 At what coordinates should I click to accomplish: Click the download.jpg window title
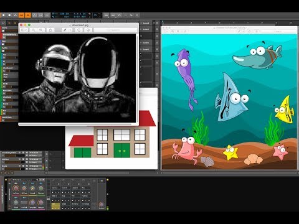tap(80, 25)
